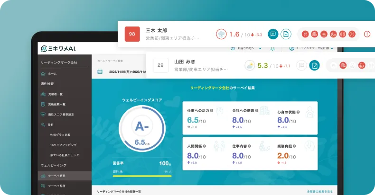Open the comment icon in 三木 太郎 row
Screen dimensions: 375x195
pos(273,34)
